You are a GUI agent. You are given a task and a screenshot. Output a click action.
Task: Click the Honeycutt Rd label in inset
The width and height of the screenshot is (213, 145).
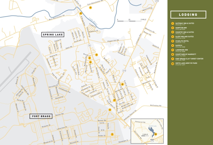pyautogui.click(x=140, y=122)
